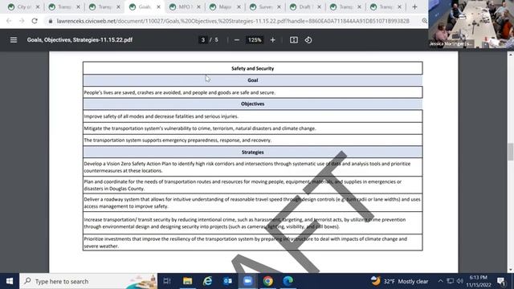
Task: Go back in browser history
Action: (9, 21)
